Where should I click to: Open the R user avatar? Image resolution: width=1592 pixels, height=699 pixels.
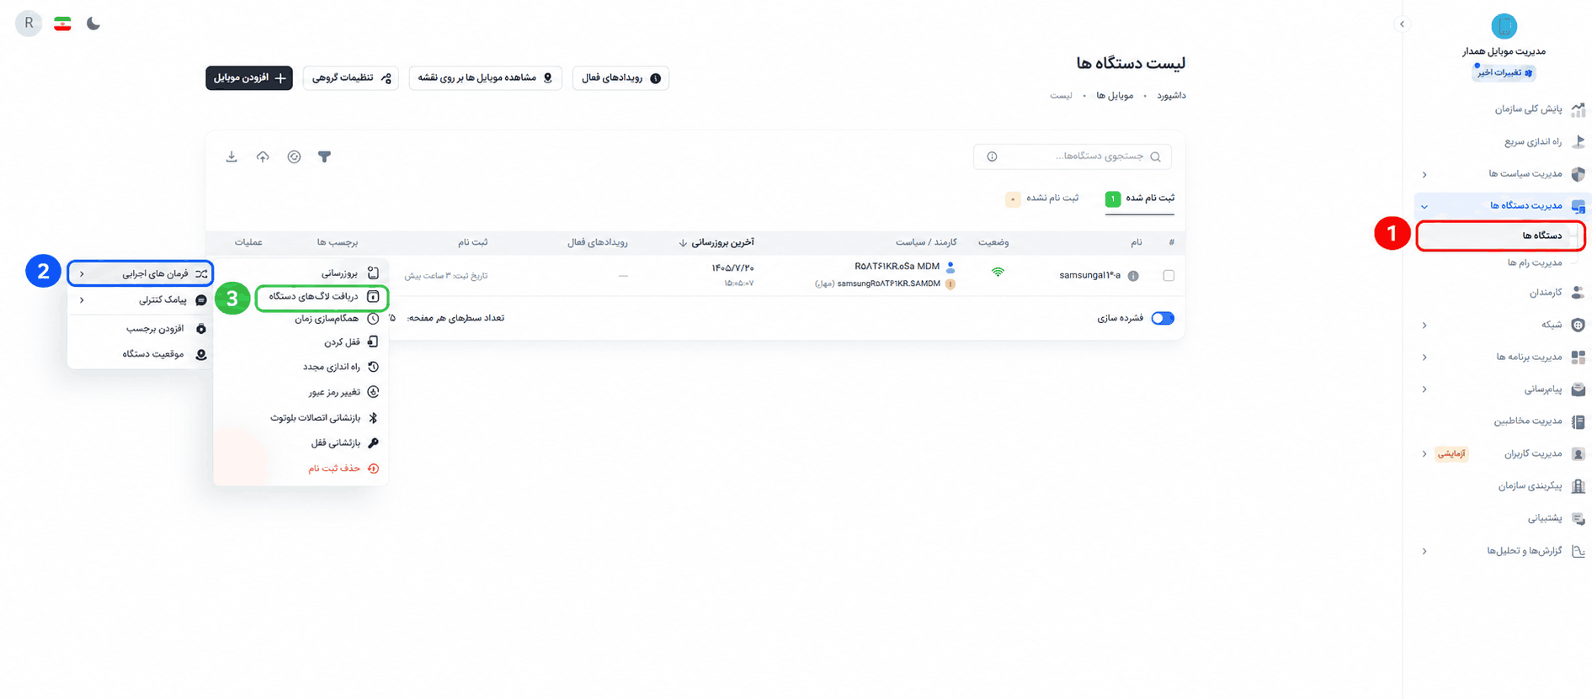(x=29, y=24)
